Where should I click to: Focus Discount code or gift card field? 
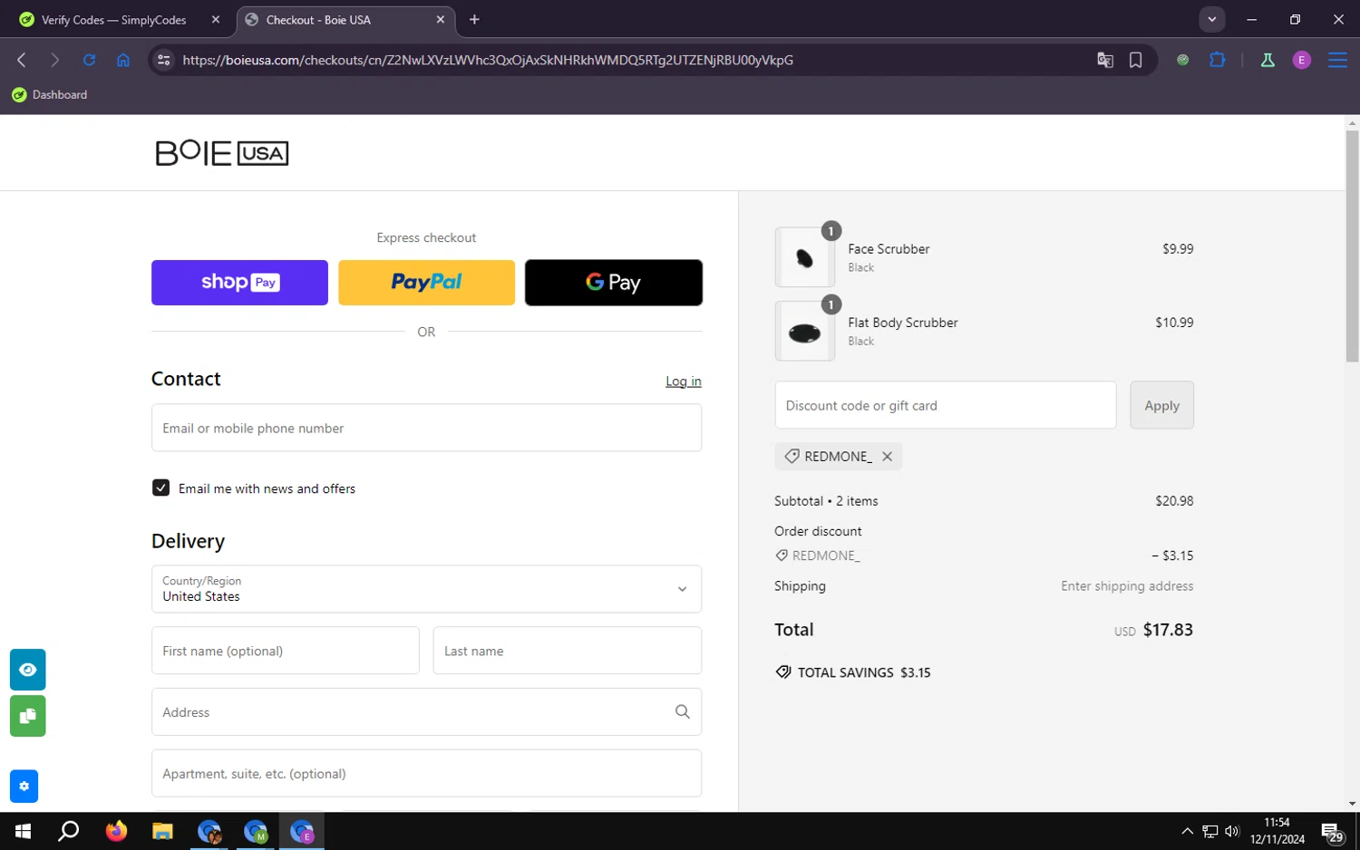coord(946,405)
